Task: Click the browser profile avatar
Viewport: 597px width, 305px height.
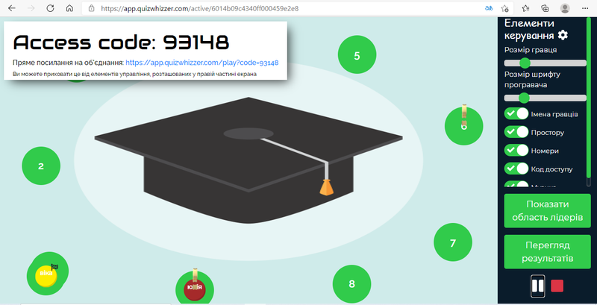Action: click(565, 8)
